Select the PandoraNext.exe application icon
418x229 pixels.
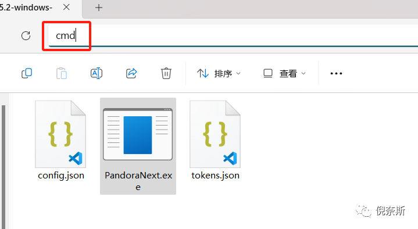click(138, 134)
